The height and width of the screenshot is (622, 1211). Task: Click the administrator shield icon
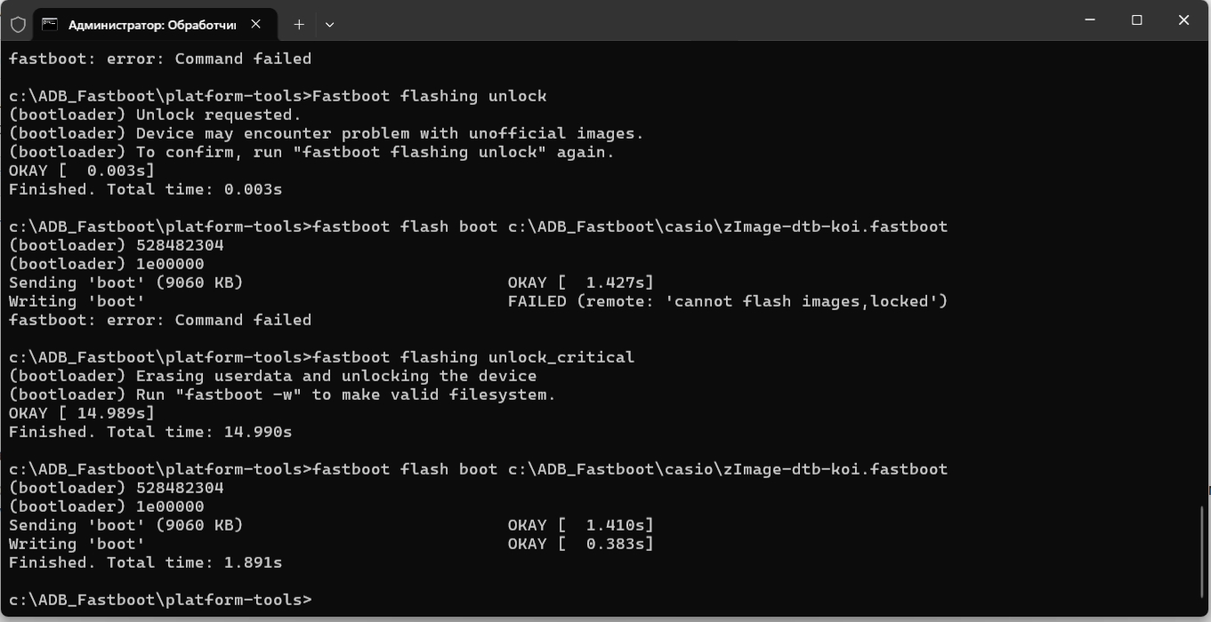tap(18, 24)
